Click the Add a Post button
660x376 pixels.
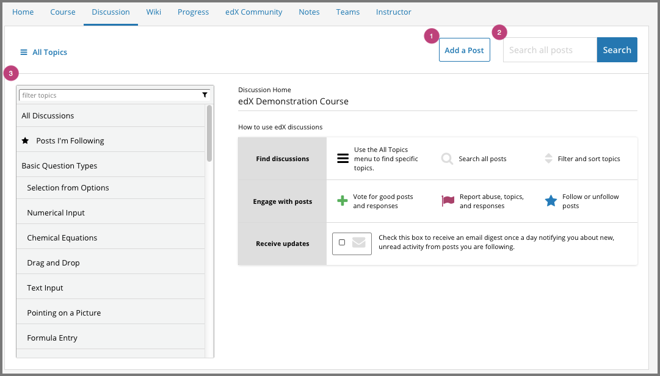(464, 50)
